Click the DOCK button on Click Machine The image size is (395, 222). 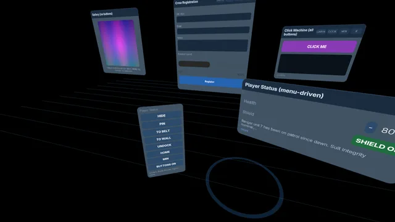coord(332,31)
